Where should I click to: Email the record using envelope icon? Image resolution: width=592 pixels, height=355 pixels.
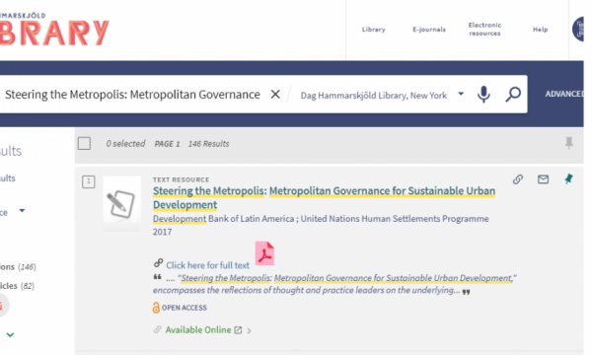(543, 179)
